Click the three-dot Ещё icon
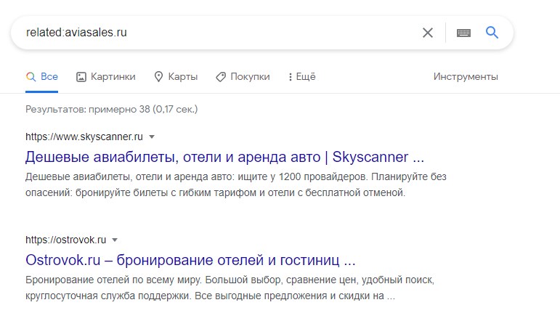 [x=290, y=77]
